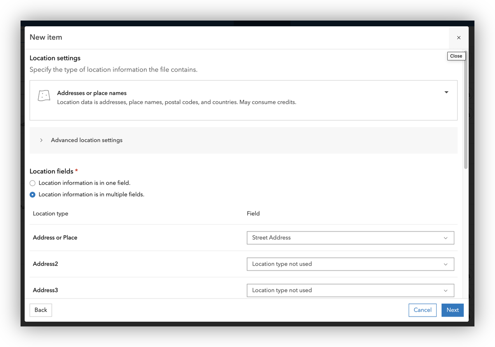Click the Cancel button
Image resolution: width=495 pixels, height=347 pixels.
(x=422, y=310)
